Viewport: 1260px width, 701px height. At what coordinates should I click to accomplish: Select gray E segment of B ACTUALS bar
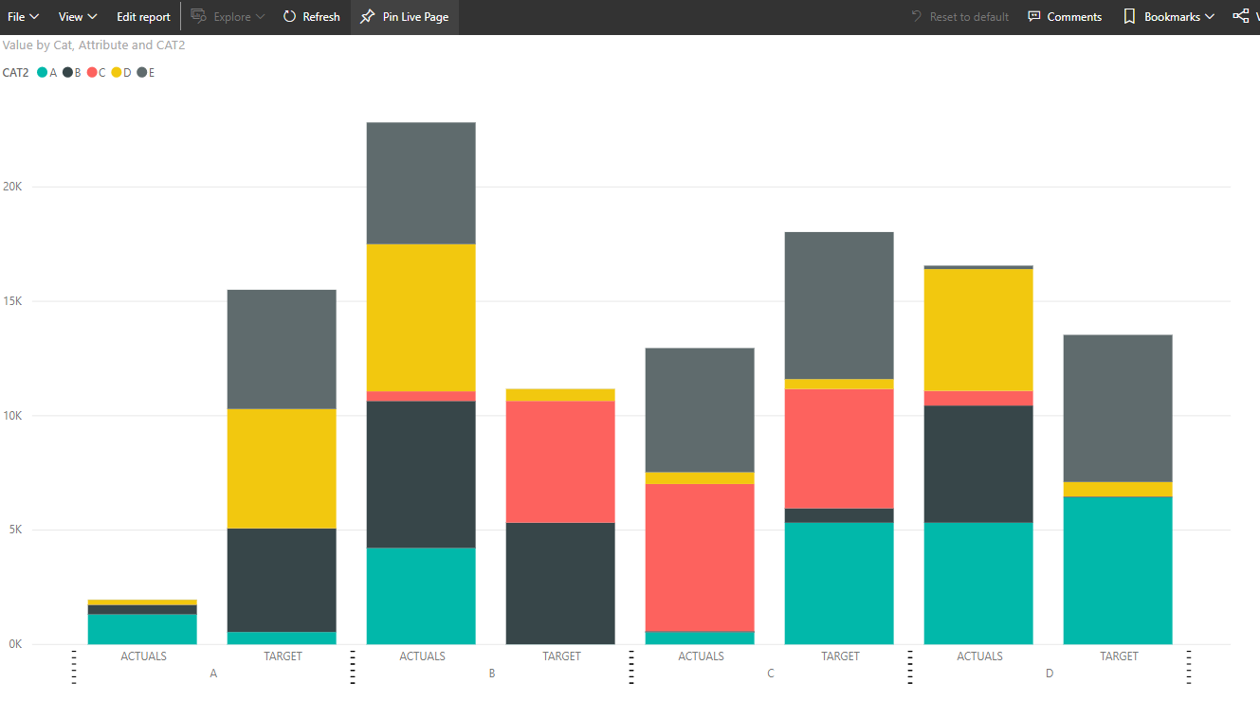click(x=421, y=183)
